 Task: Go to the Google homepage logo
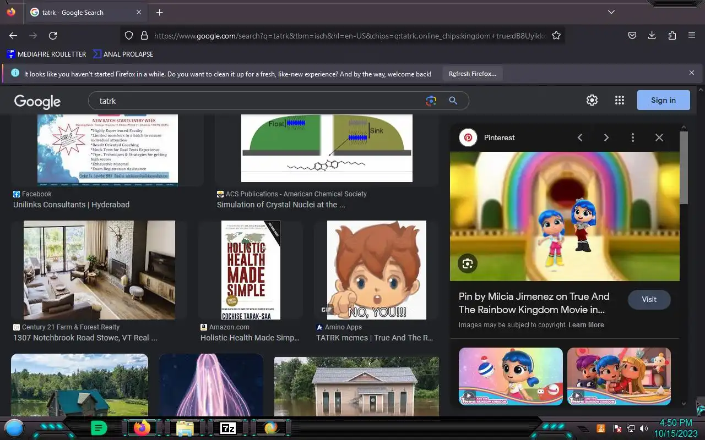point(37,101)
